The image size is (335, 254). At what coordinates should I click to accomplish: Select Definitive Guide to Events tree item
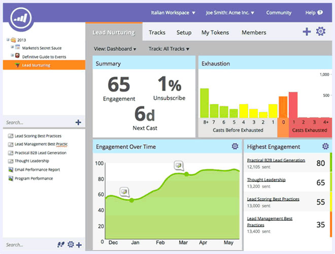(x=44, y=57)
